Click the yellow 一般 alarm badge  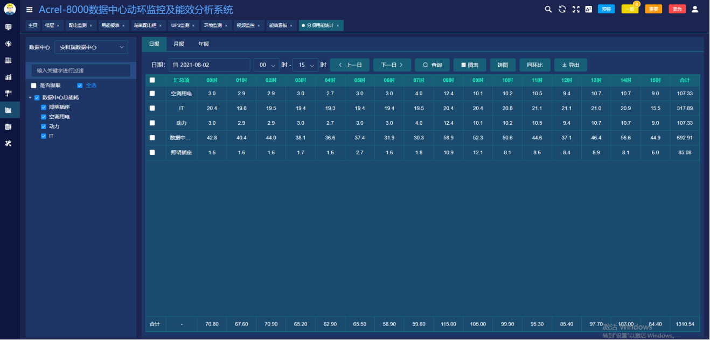pos(630,9)
